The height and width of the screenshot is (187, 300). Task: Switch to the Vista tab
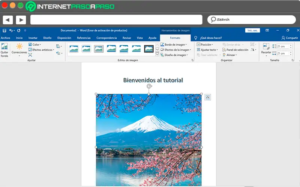(139, 38)
